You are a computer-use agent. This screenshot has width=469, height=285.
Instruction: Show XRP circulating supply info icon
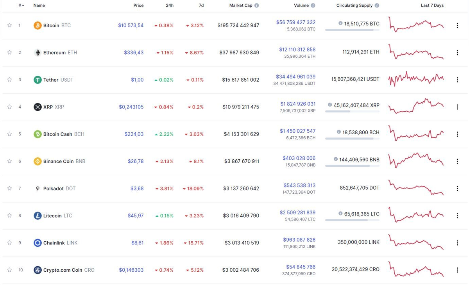(x=330, y=105)
